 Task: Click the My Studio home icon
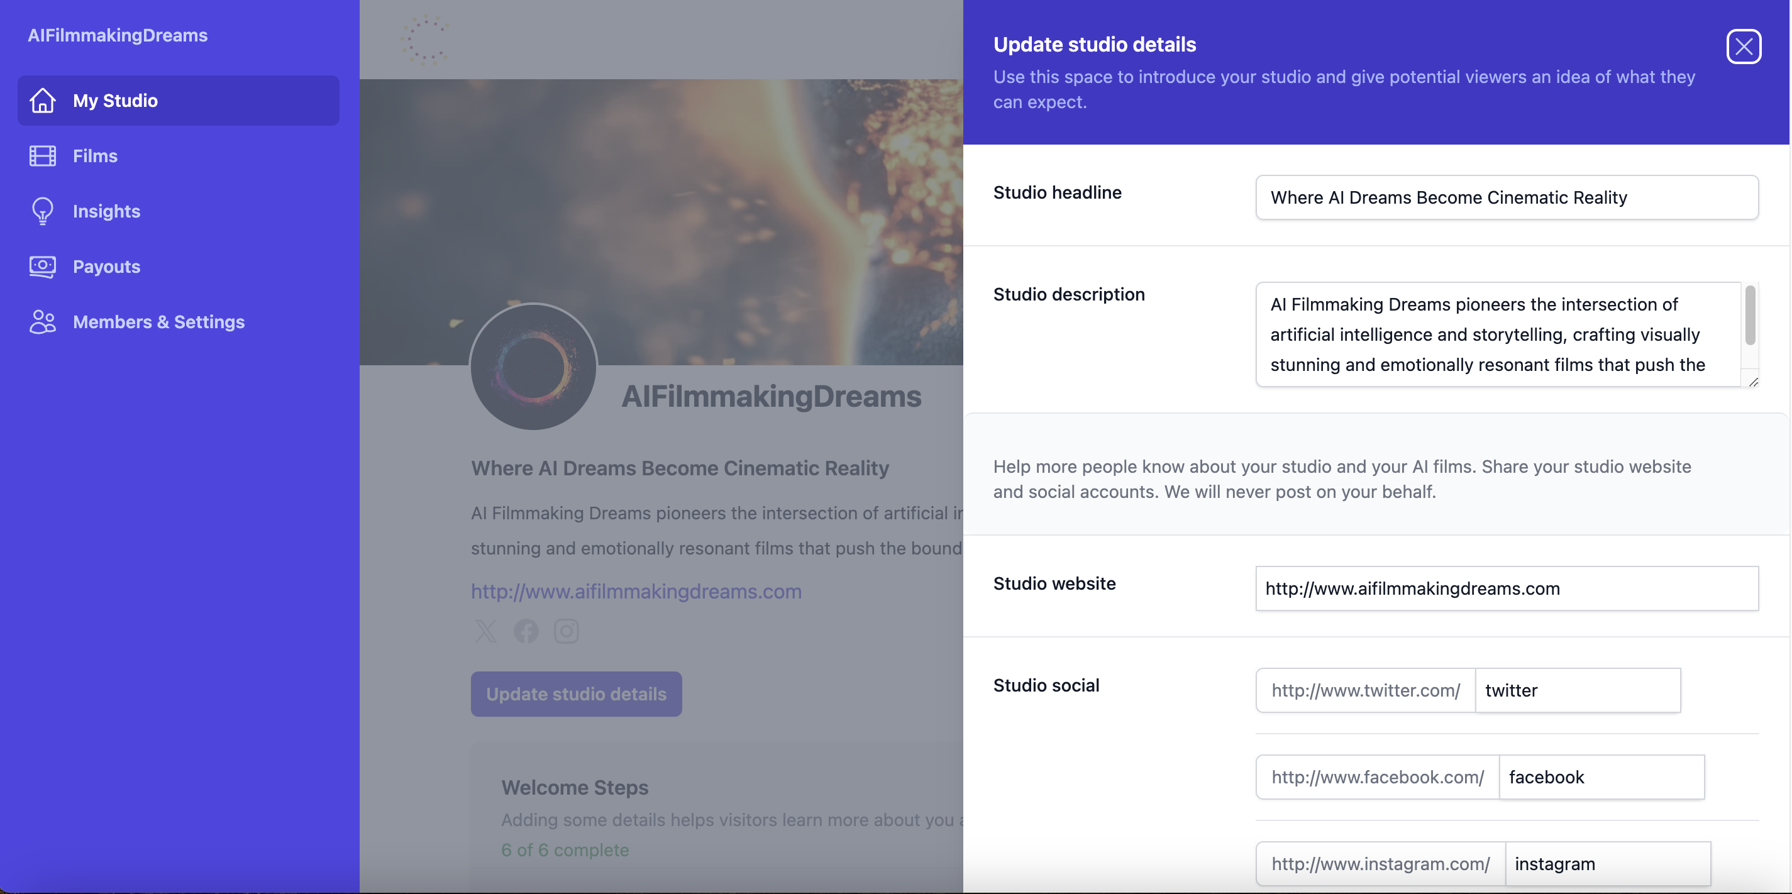[42, 100]
